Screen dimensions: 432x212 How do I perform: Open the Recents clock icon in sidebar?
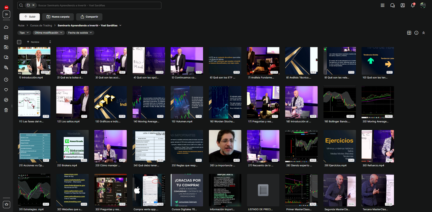(6, 80)
